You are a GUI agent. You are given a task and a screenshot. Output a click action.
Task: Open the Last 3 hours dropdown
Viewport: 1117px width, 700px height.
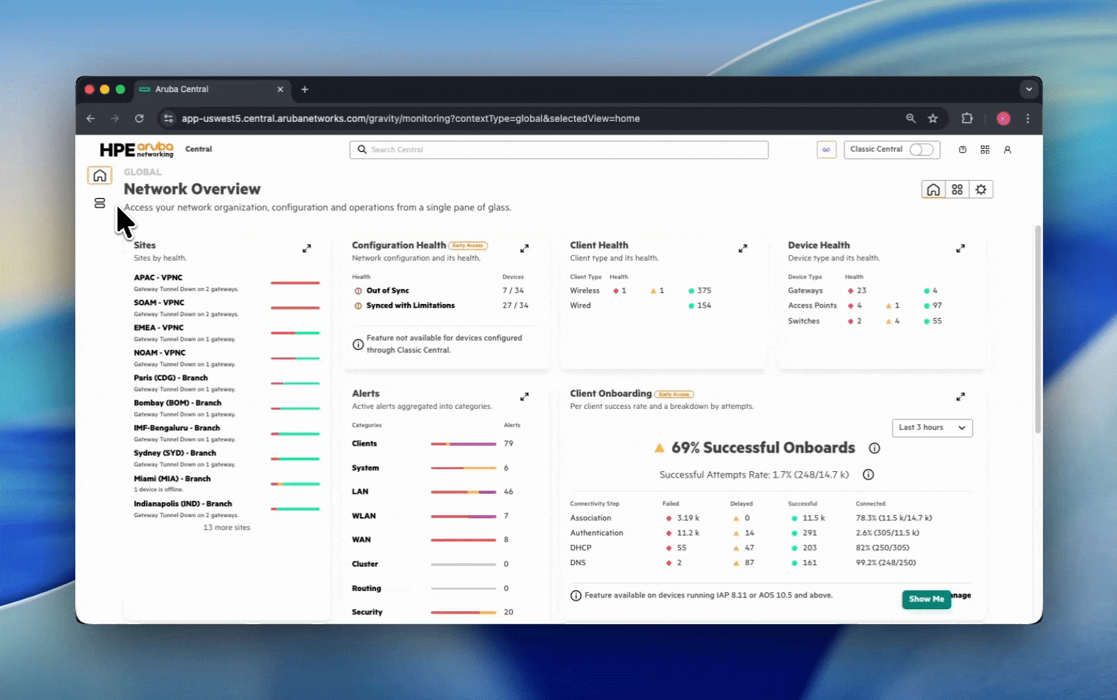(x=932, y=428)
